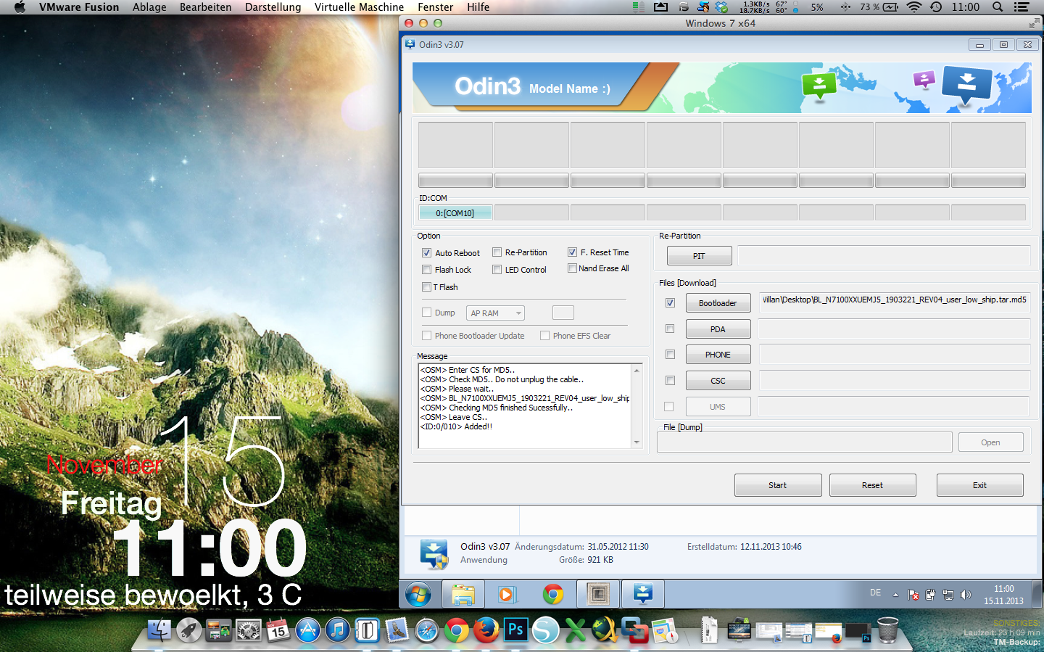Uncheck Auto Reboot option
The width and height of the screenshot is (1044, 652).
(x=427, y=253)
